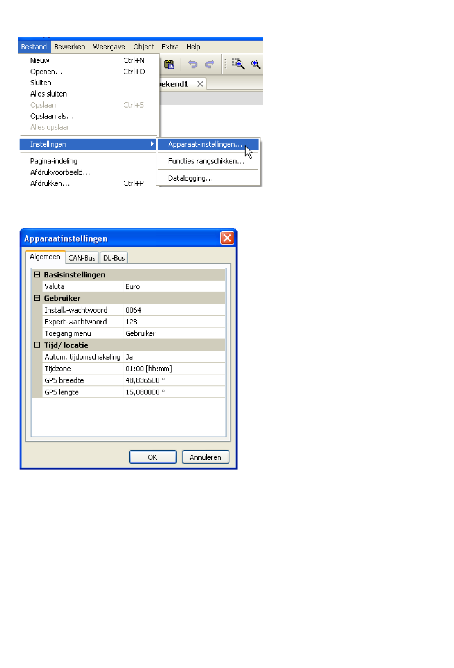Select Apparaat-instellingen... submenu item
Screen dimensions: 454x668
[208, 144]
